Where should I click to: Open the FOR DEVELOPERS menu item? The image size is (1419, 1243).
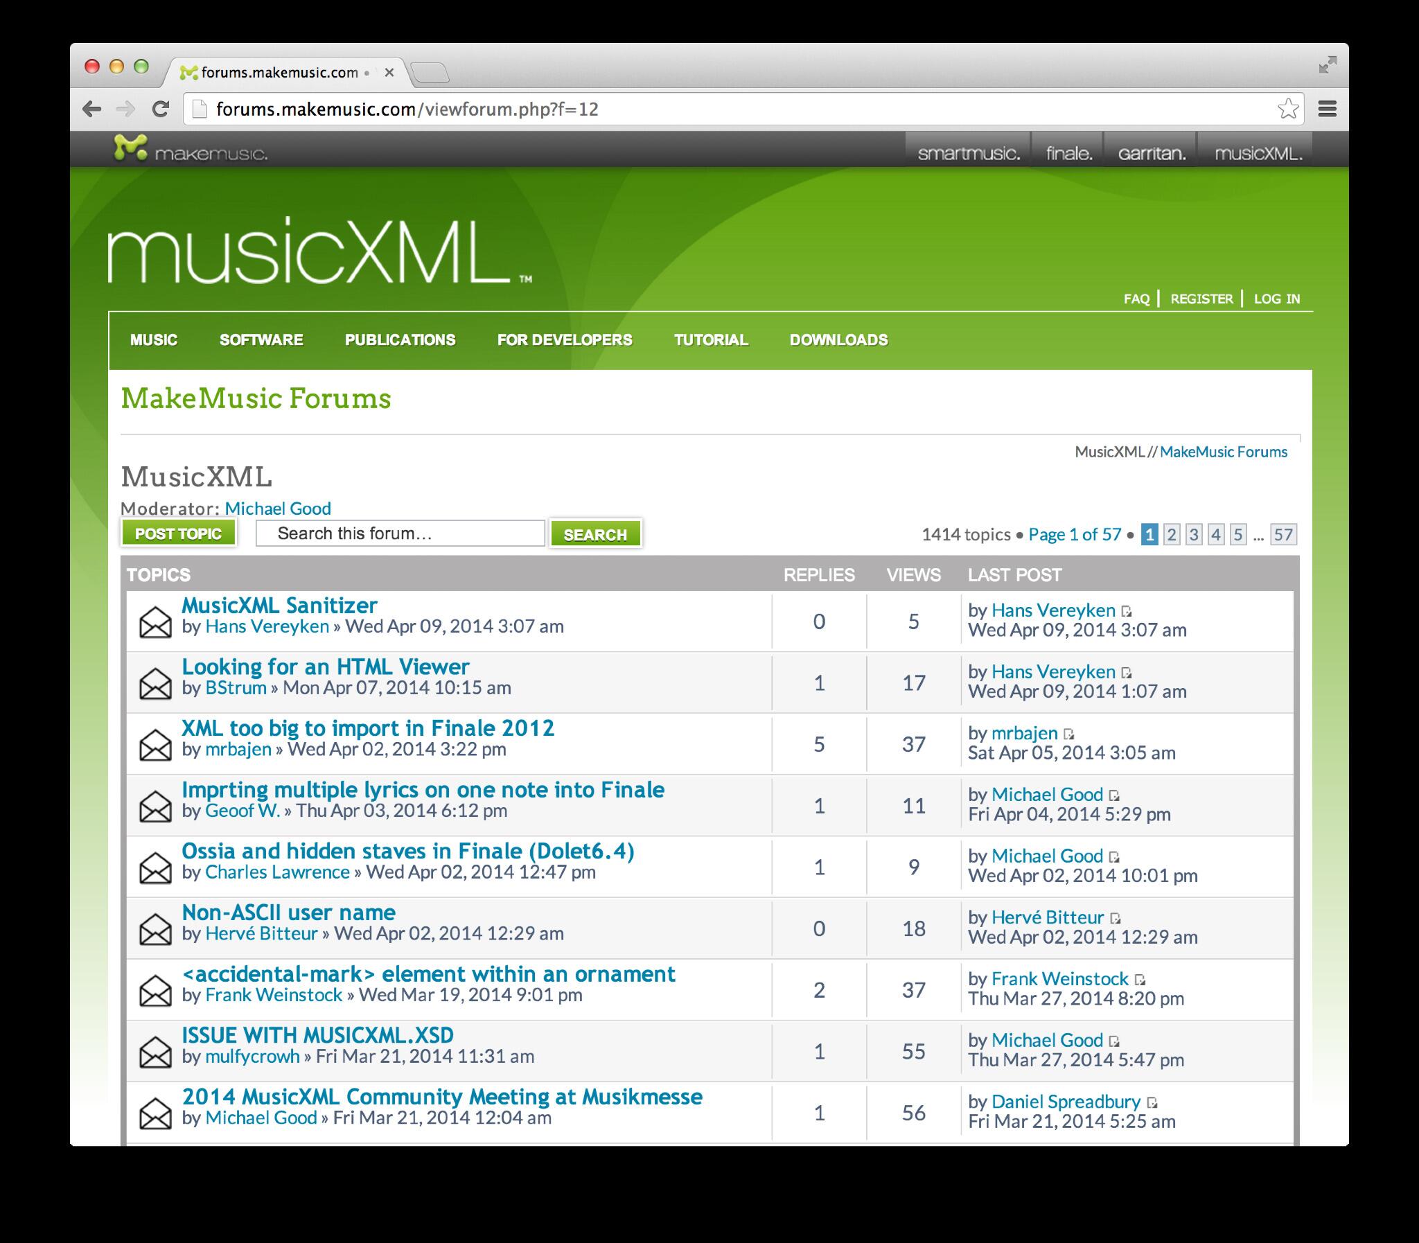(565, 340)
